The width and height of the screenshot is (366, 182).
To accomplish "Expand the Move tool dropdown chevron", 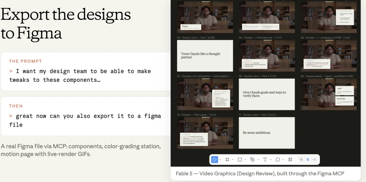I will 220,160.
